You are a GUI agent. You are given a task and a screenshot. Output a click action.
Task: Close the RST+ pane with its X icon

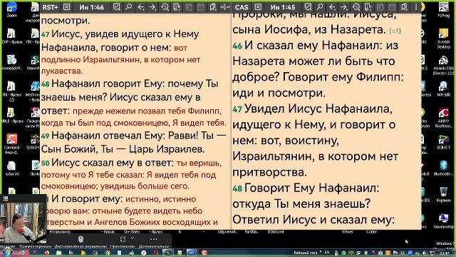[x=66, y=7]
